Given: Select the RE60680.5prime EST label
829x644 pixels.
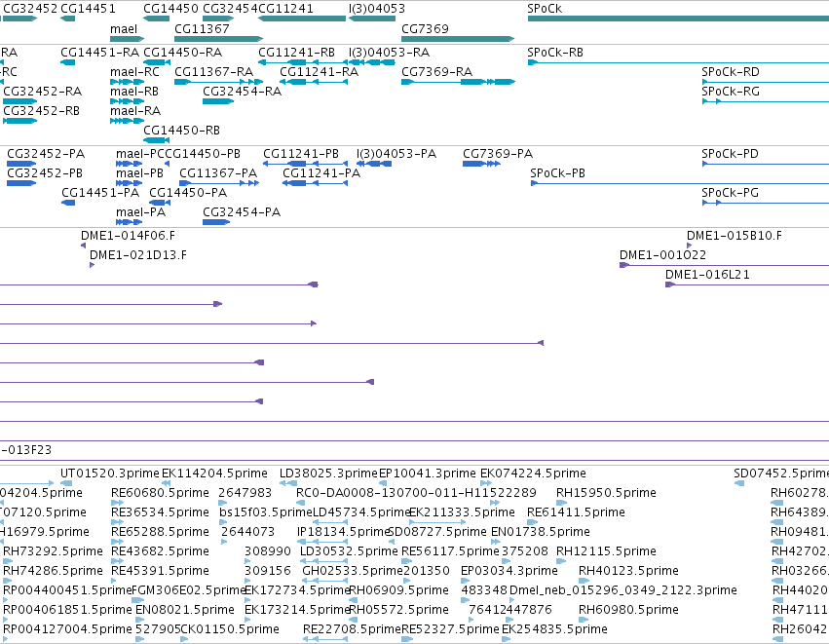Looking at the screenshot, I should click(160, 493).
